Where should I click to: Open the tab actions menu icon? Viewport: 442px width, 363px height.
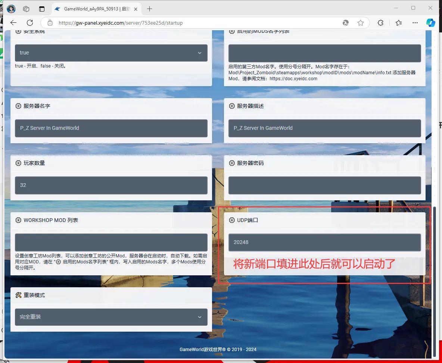tap(26, 9)
